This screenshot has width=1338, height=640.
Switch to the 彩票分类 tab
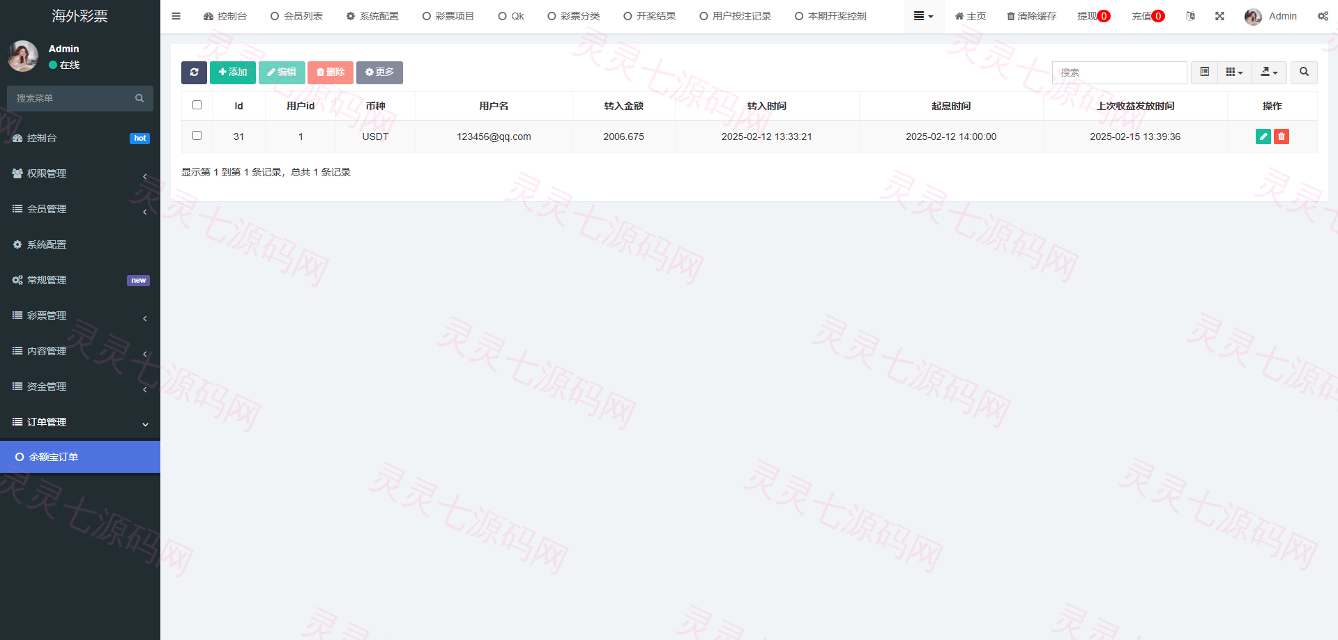pyautogui.click(x=573, y=16)
